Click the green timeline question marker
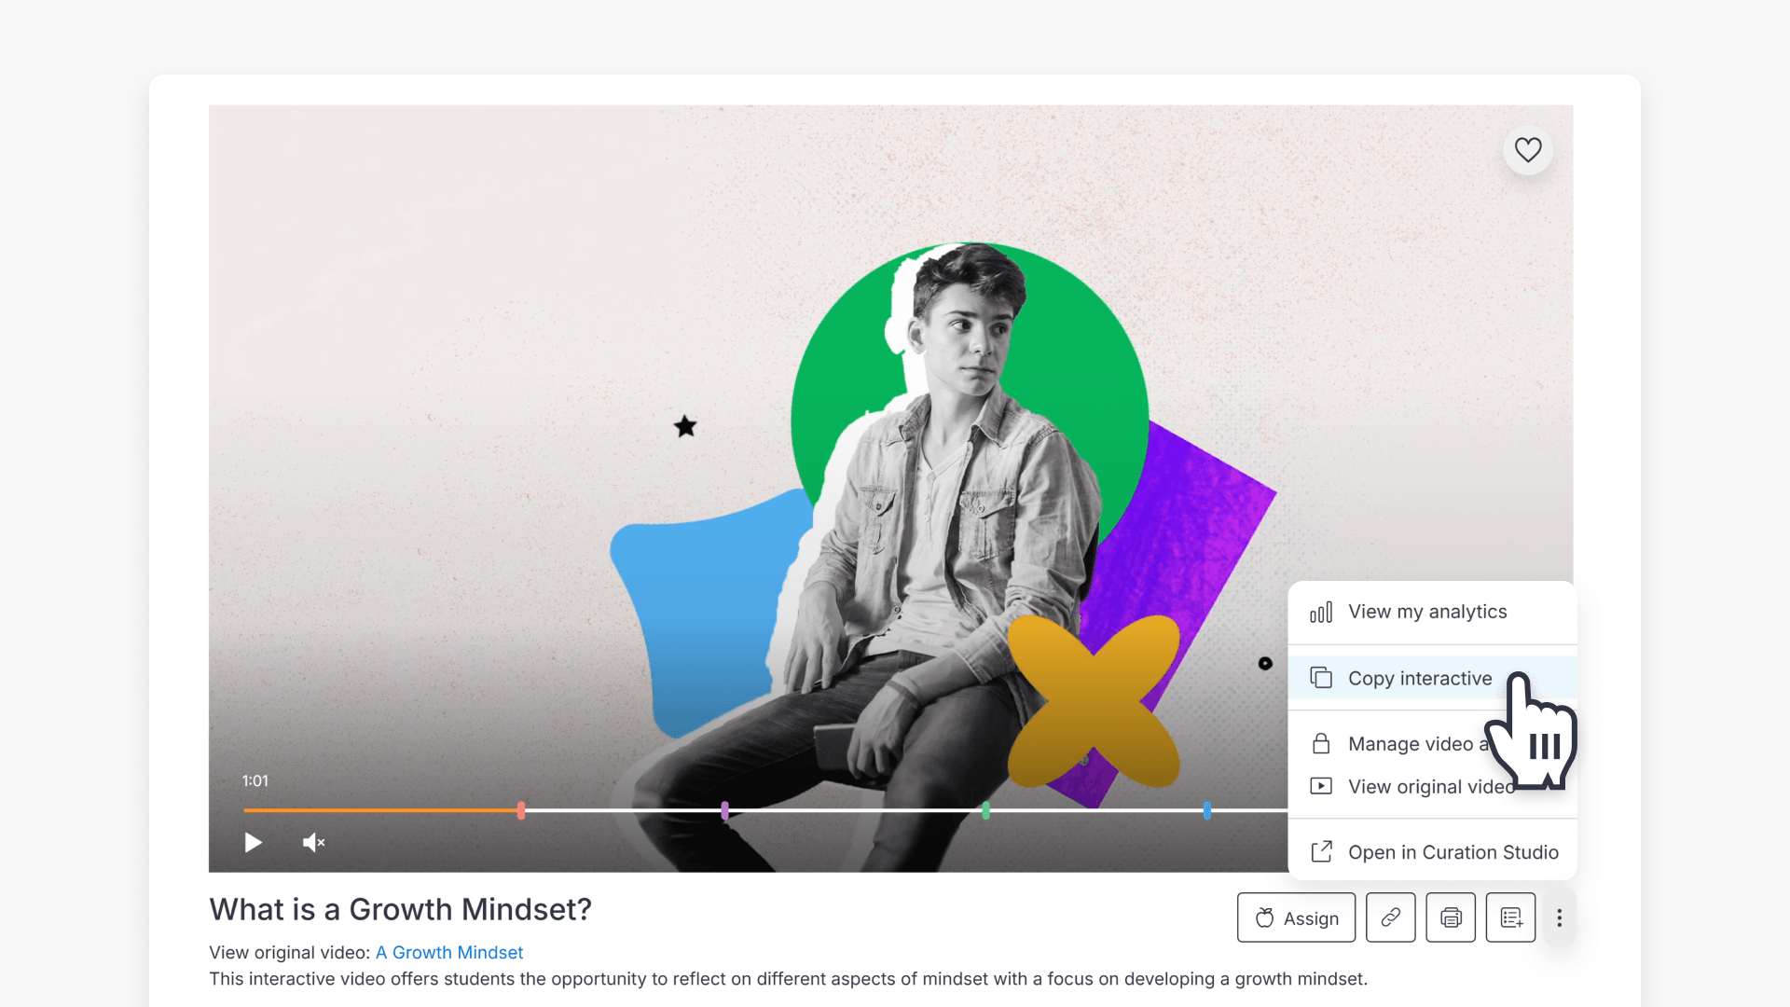 (x=986, y=811)
